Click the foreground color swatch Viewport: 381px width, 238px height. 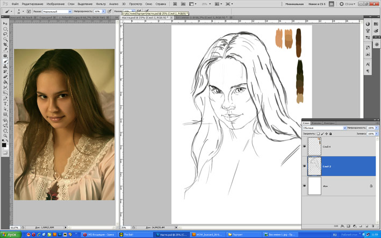pos(4,144)
